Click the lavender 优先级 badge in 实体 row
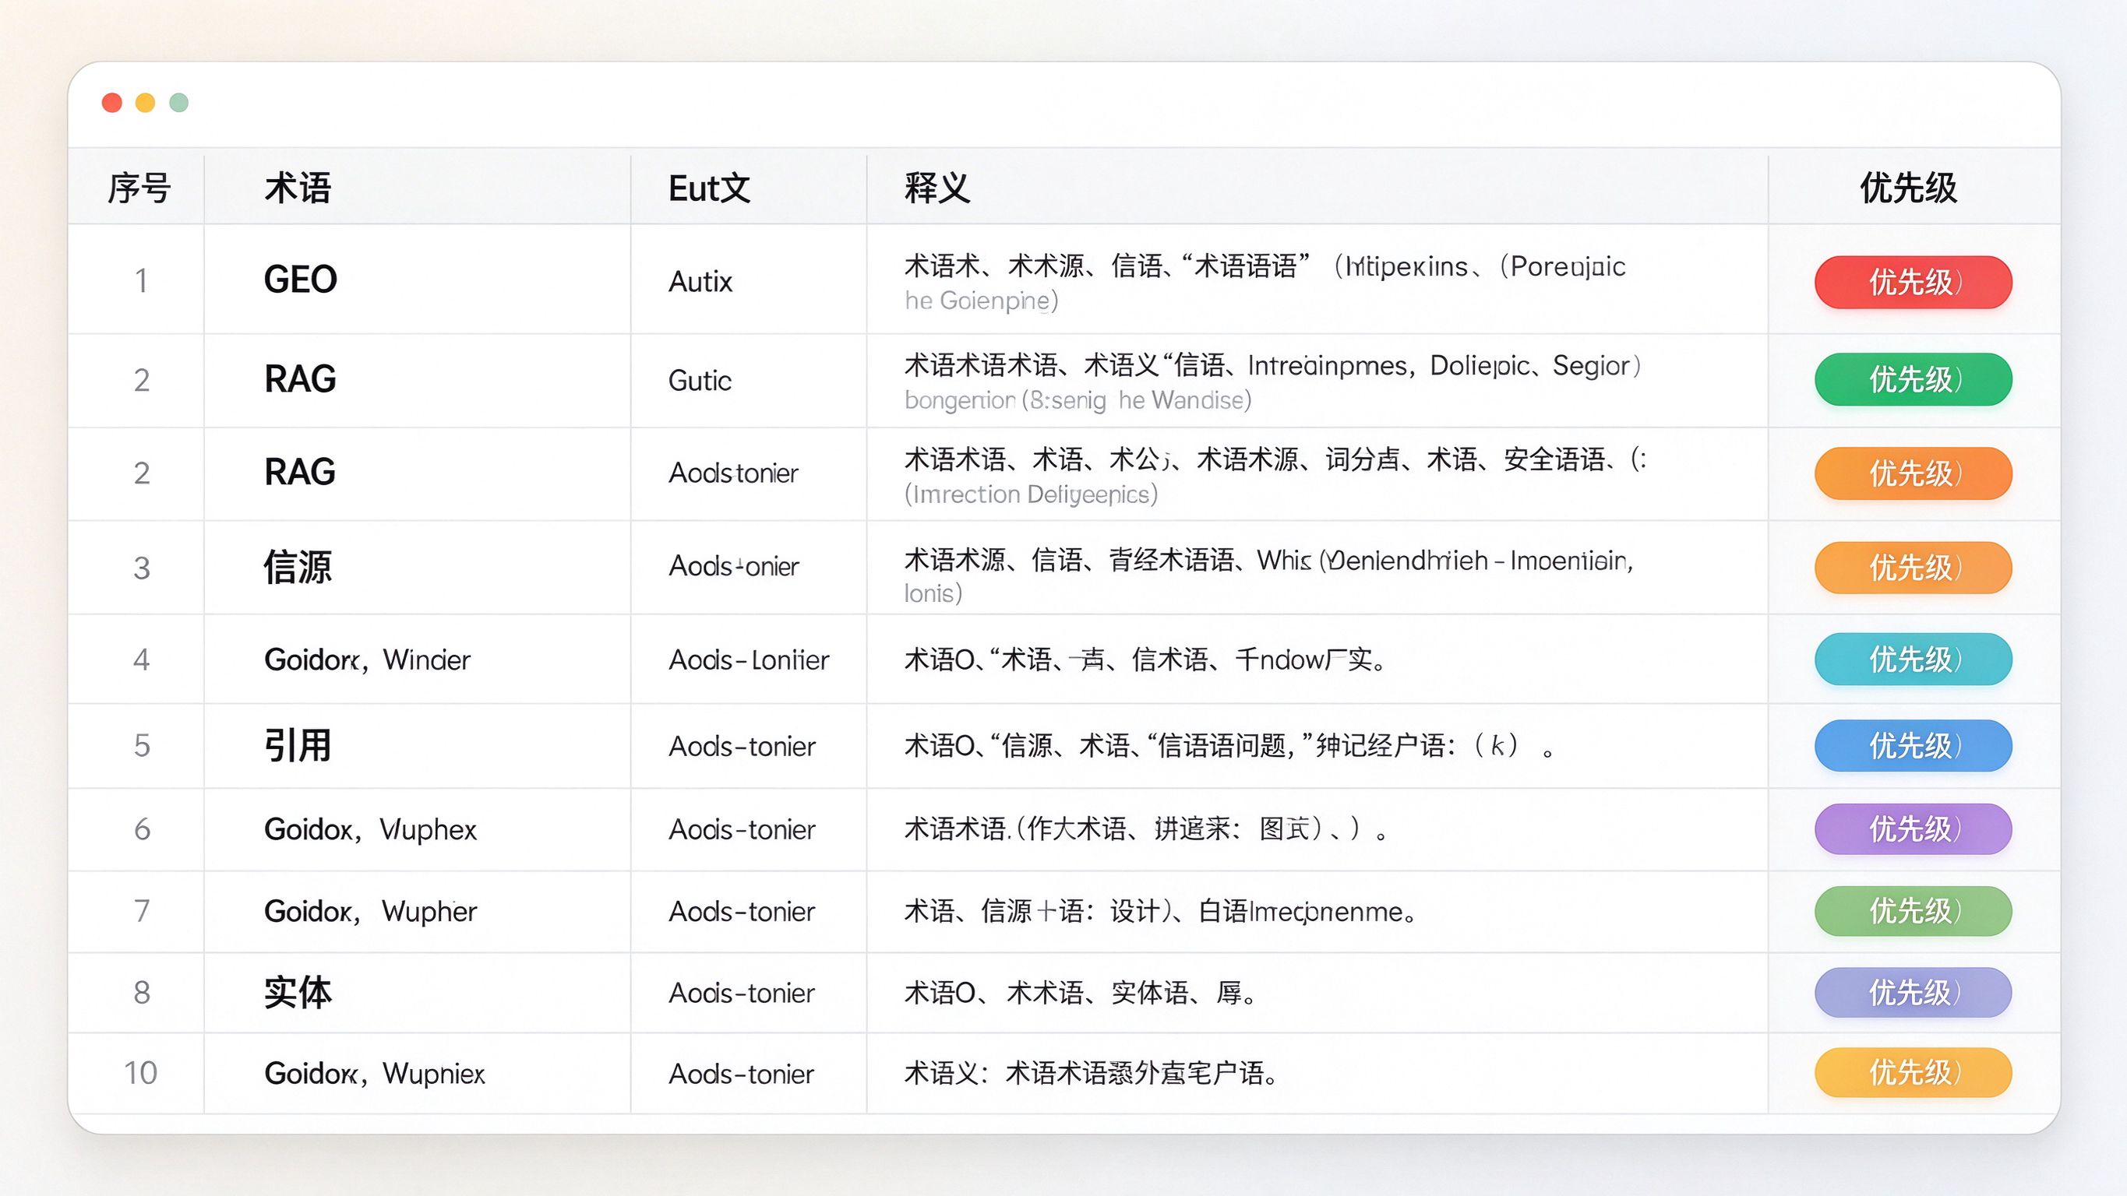This screenshot has width=2127, height=1196. pyautogui.click(x=1912, y=993)
